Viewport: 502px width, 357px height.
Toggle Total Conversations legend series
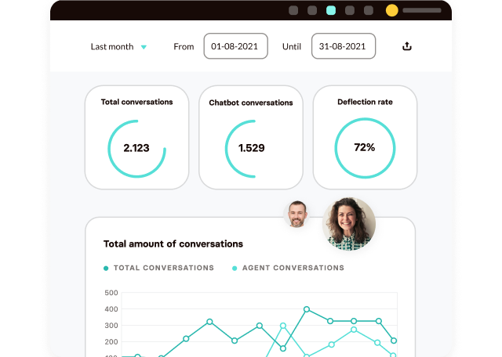[158, 268]
